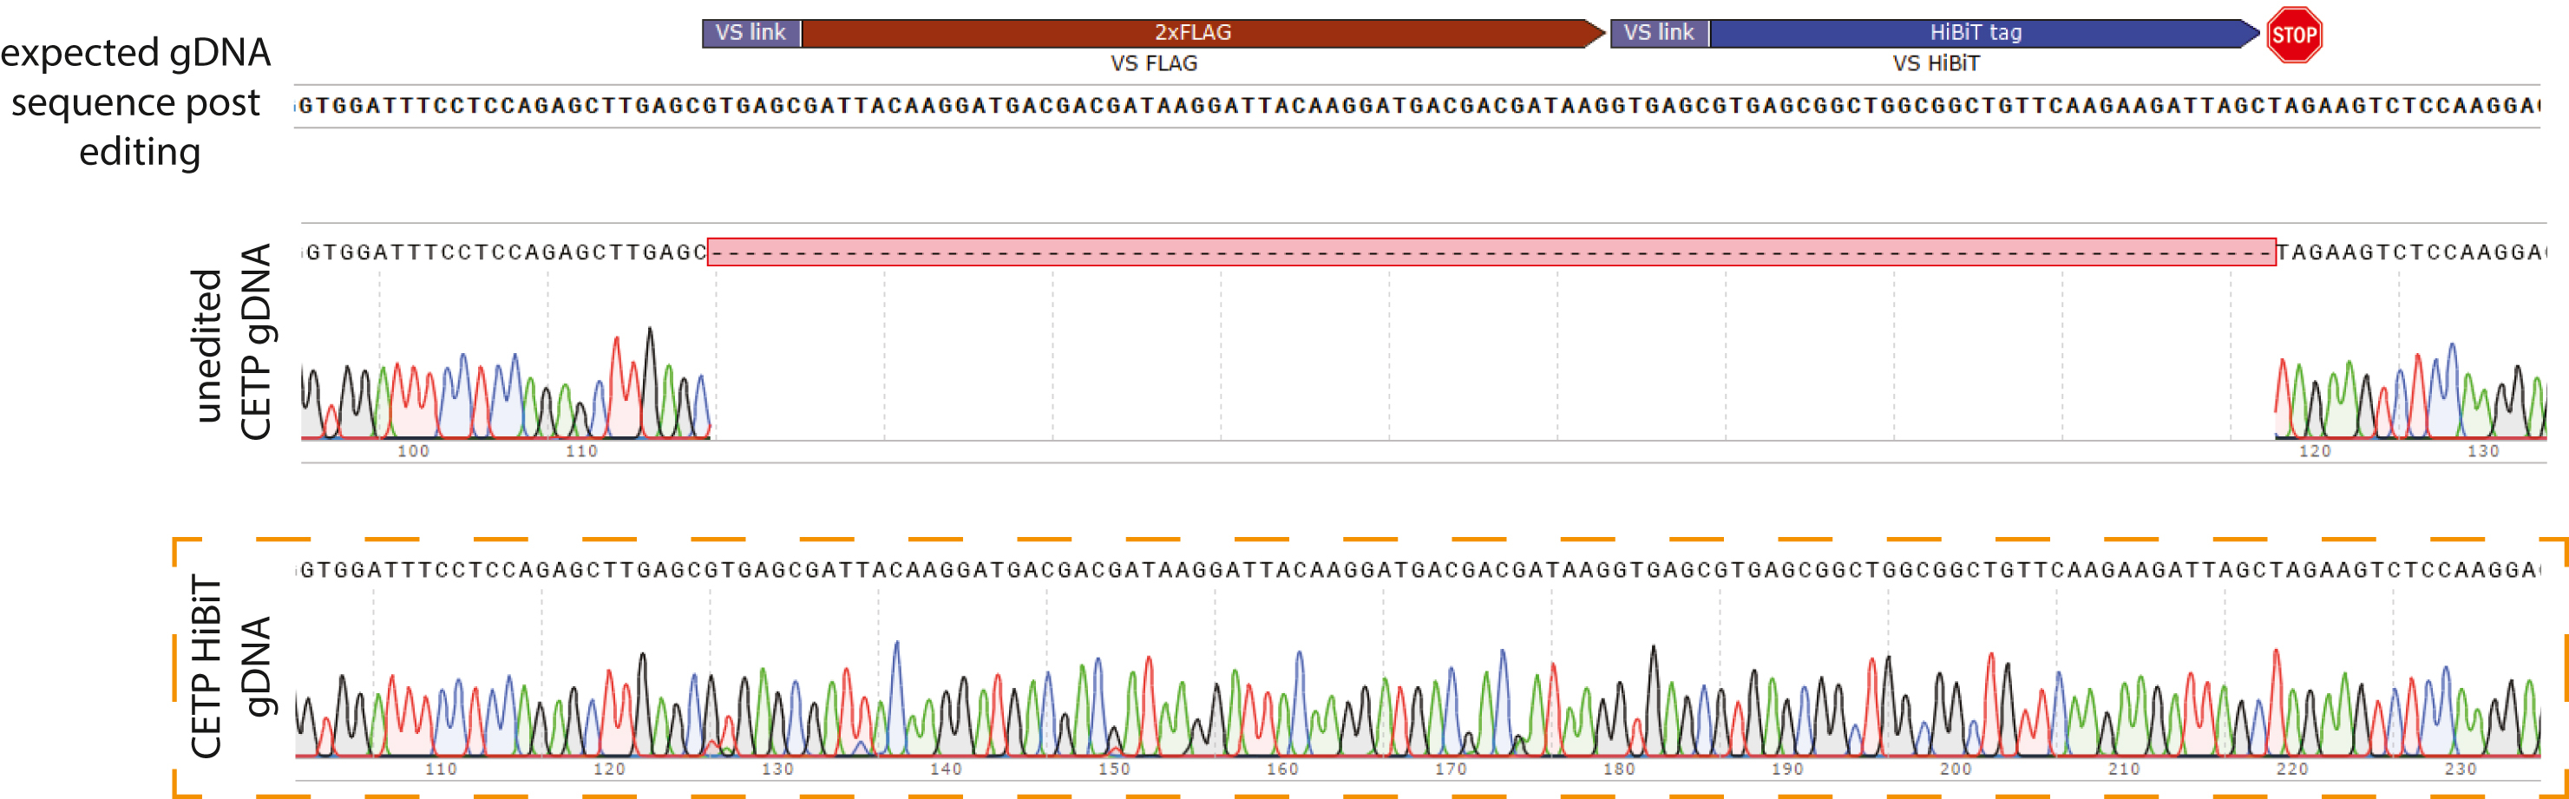The image size is (2569, 799).
Task: Click the red STOP sign icon
Action: pos(2293,35)
